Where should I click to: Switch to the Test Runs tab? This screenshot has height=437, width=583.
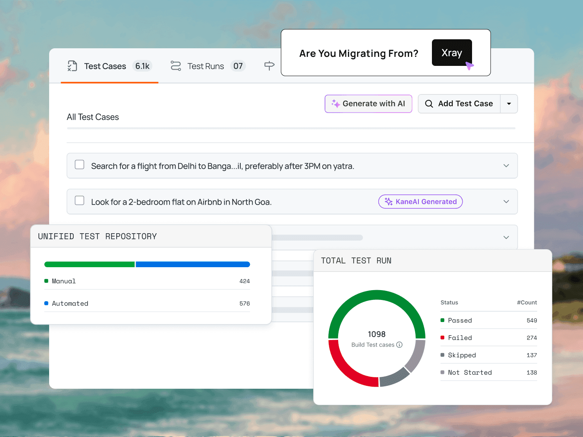(208, 66)
